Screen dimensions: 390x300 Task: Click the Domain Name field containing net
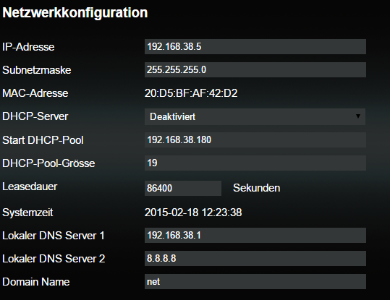pyautogui.click(x=255, y=281)
